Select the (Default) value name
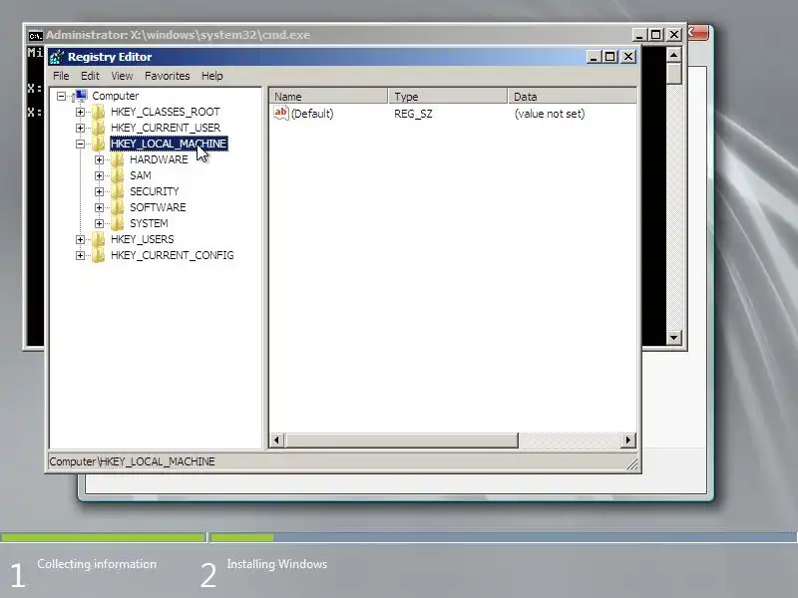Viewport: 798px width, 598px height. [x=312, y=114]
